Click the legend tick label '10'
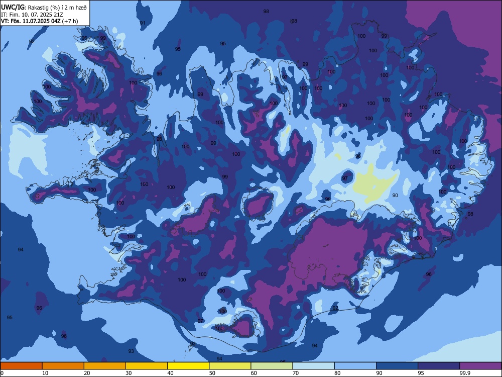 45,373
